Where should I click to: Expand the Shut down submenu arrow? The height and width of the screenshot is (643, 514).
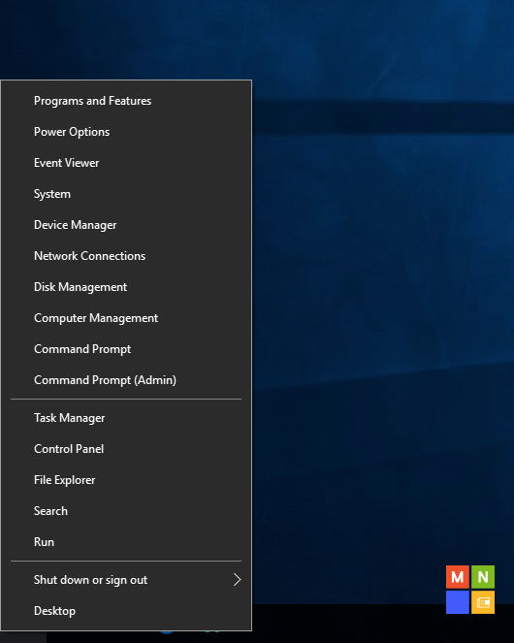tap(237, 580)
